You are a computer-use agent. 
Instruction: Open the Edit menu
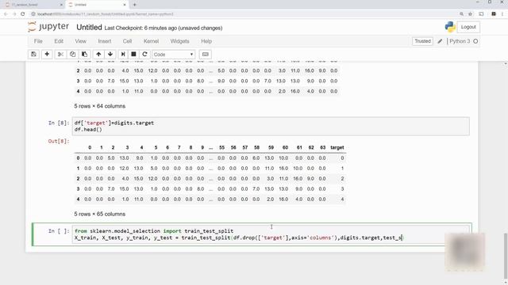coord(59,41)
